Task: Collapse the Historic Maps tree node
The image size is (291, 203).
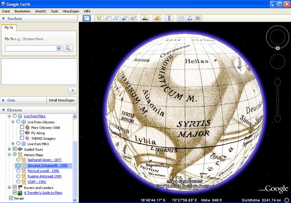Action: point(9,155)
